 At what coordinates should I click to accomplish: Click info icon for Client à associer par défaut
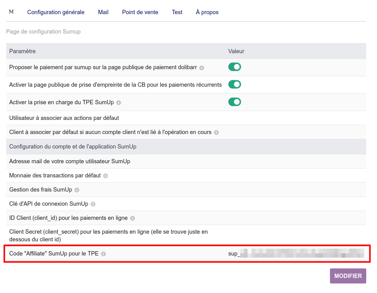(216, 133)
